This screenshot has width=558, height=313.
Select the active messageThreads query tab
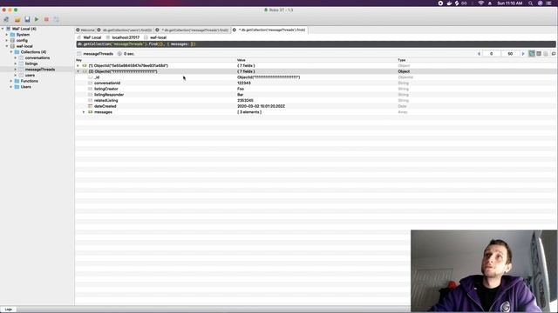click(269, 30)
